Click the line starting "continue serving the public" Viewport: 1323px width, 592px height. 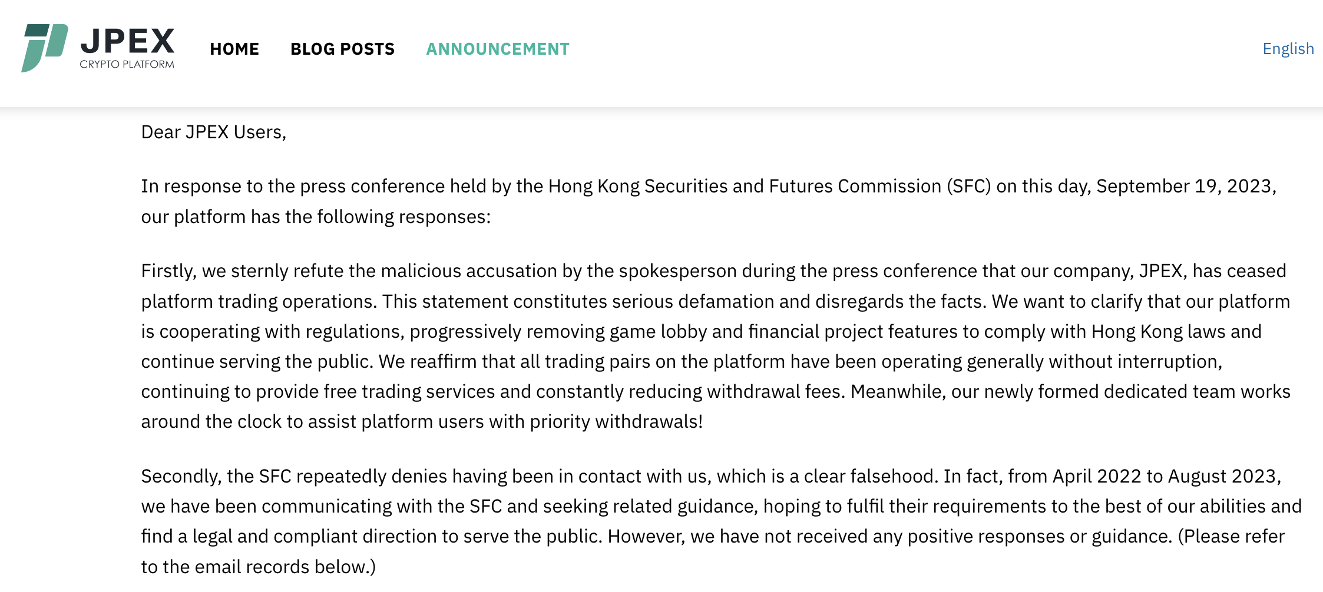coord(682,362)
